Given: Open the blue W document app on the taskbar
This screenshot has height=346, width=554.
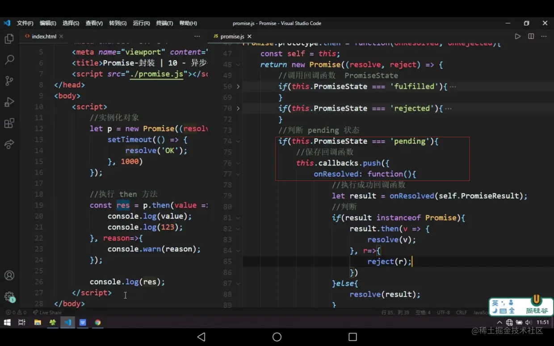Looking at the screenshot, I should [83, 322].
